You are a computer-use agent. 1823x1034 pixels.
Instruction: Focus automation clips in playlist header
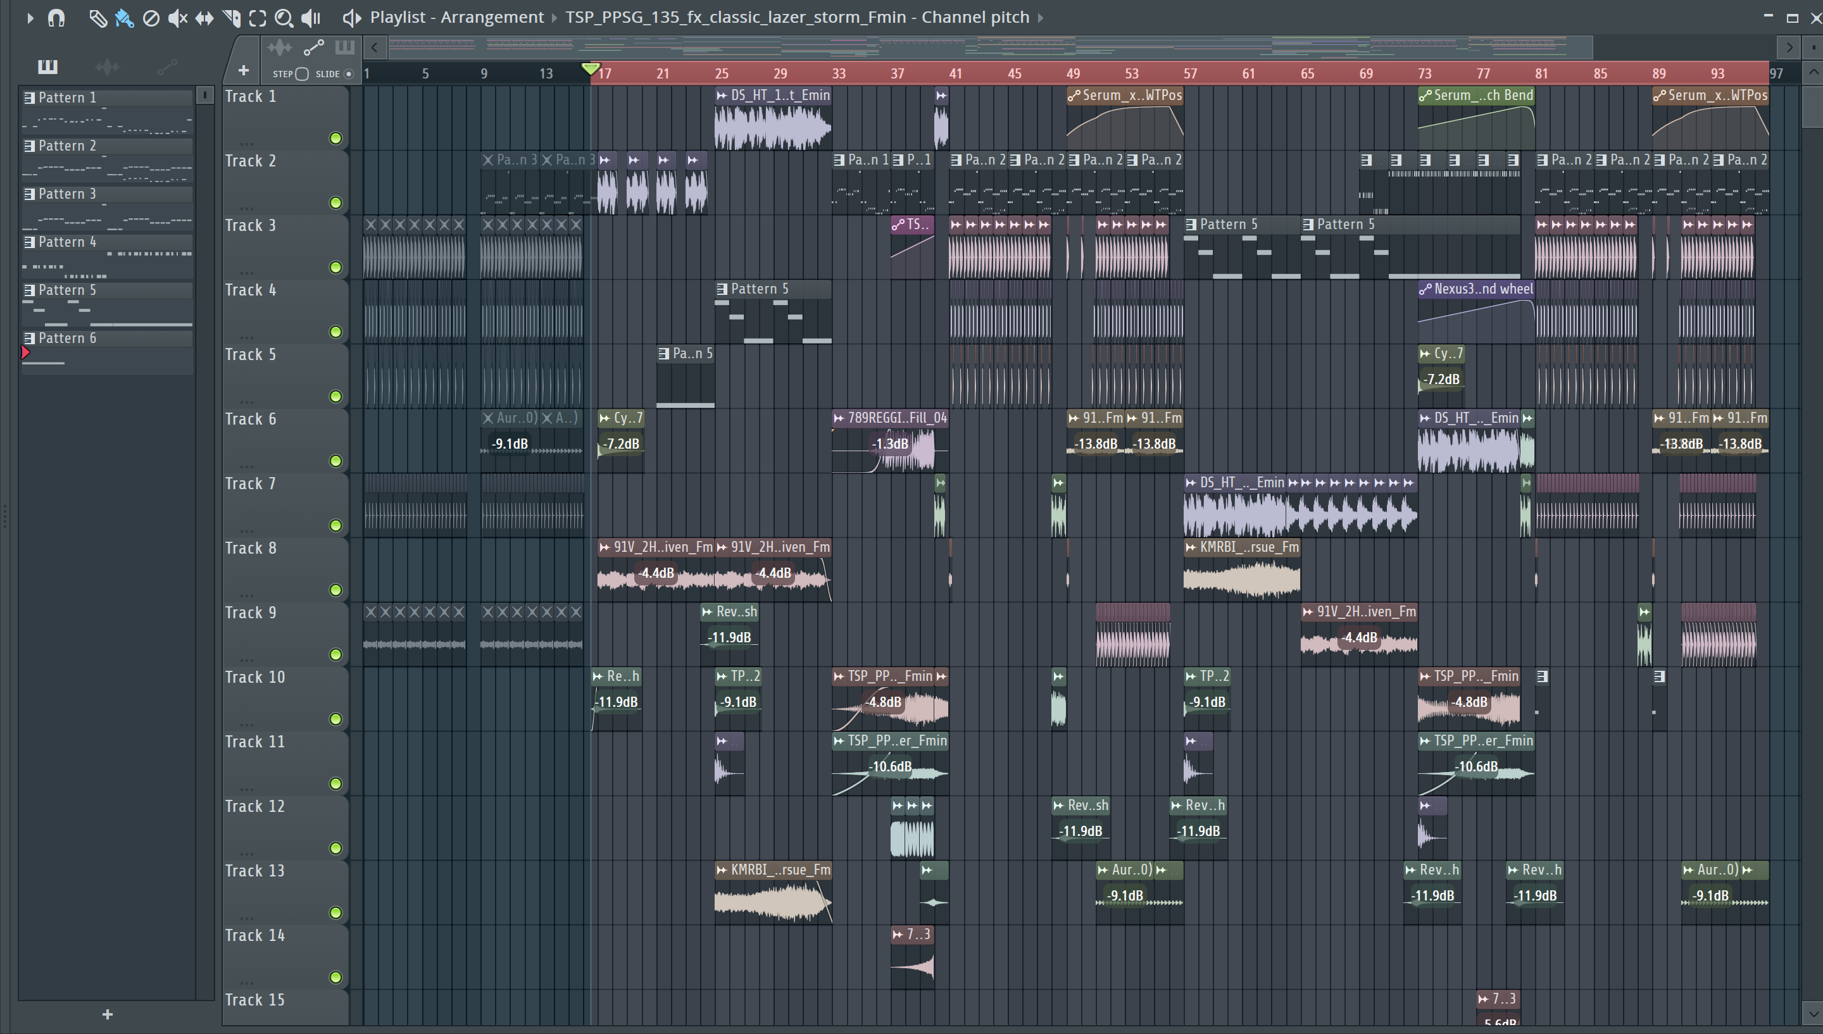(314, 48)
